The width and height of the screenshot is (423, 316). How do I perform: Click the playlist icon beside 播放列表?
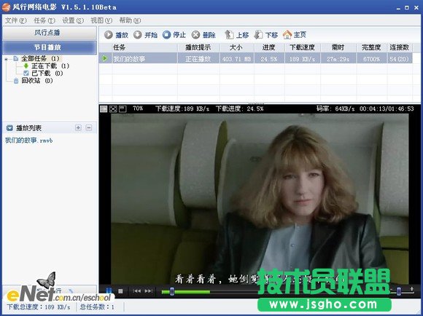coord(9,128)
